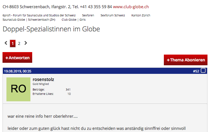Subscribe via +Thema Abonieren button

(x=185, y=60)
